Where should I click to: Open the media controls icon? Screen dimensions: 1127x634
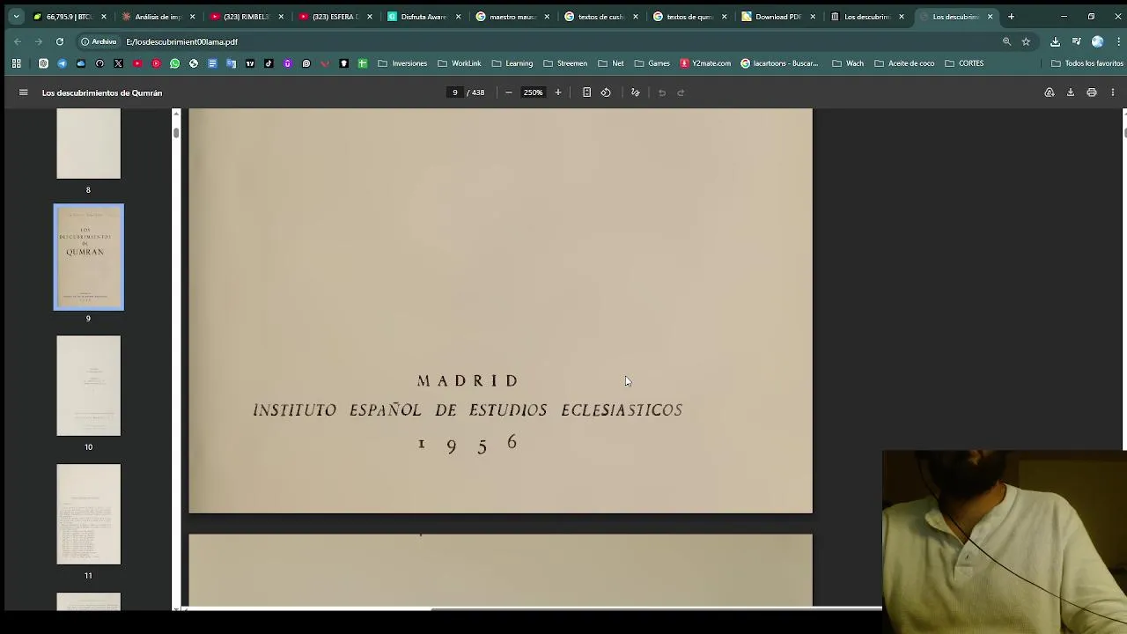coord(1076,41)
